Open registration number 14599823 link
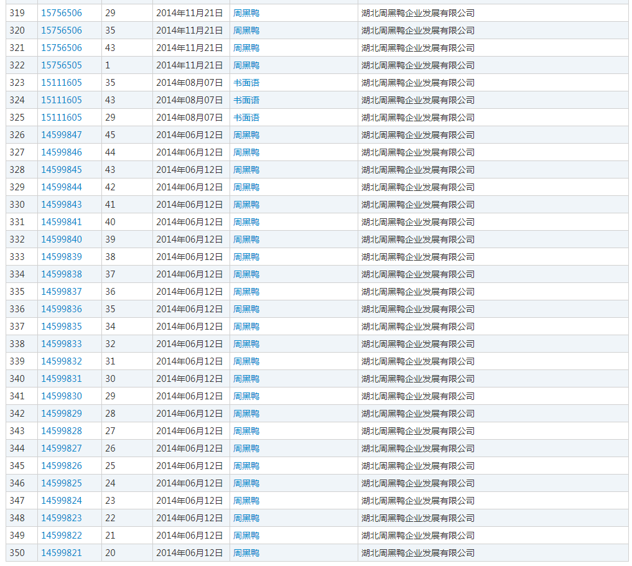Viewport: 632px width, 566px height. (62, 518)
